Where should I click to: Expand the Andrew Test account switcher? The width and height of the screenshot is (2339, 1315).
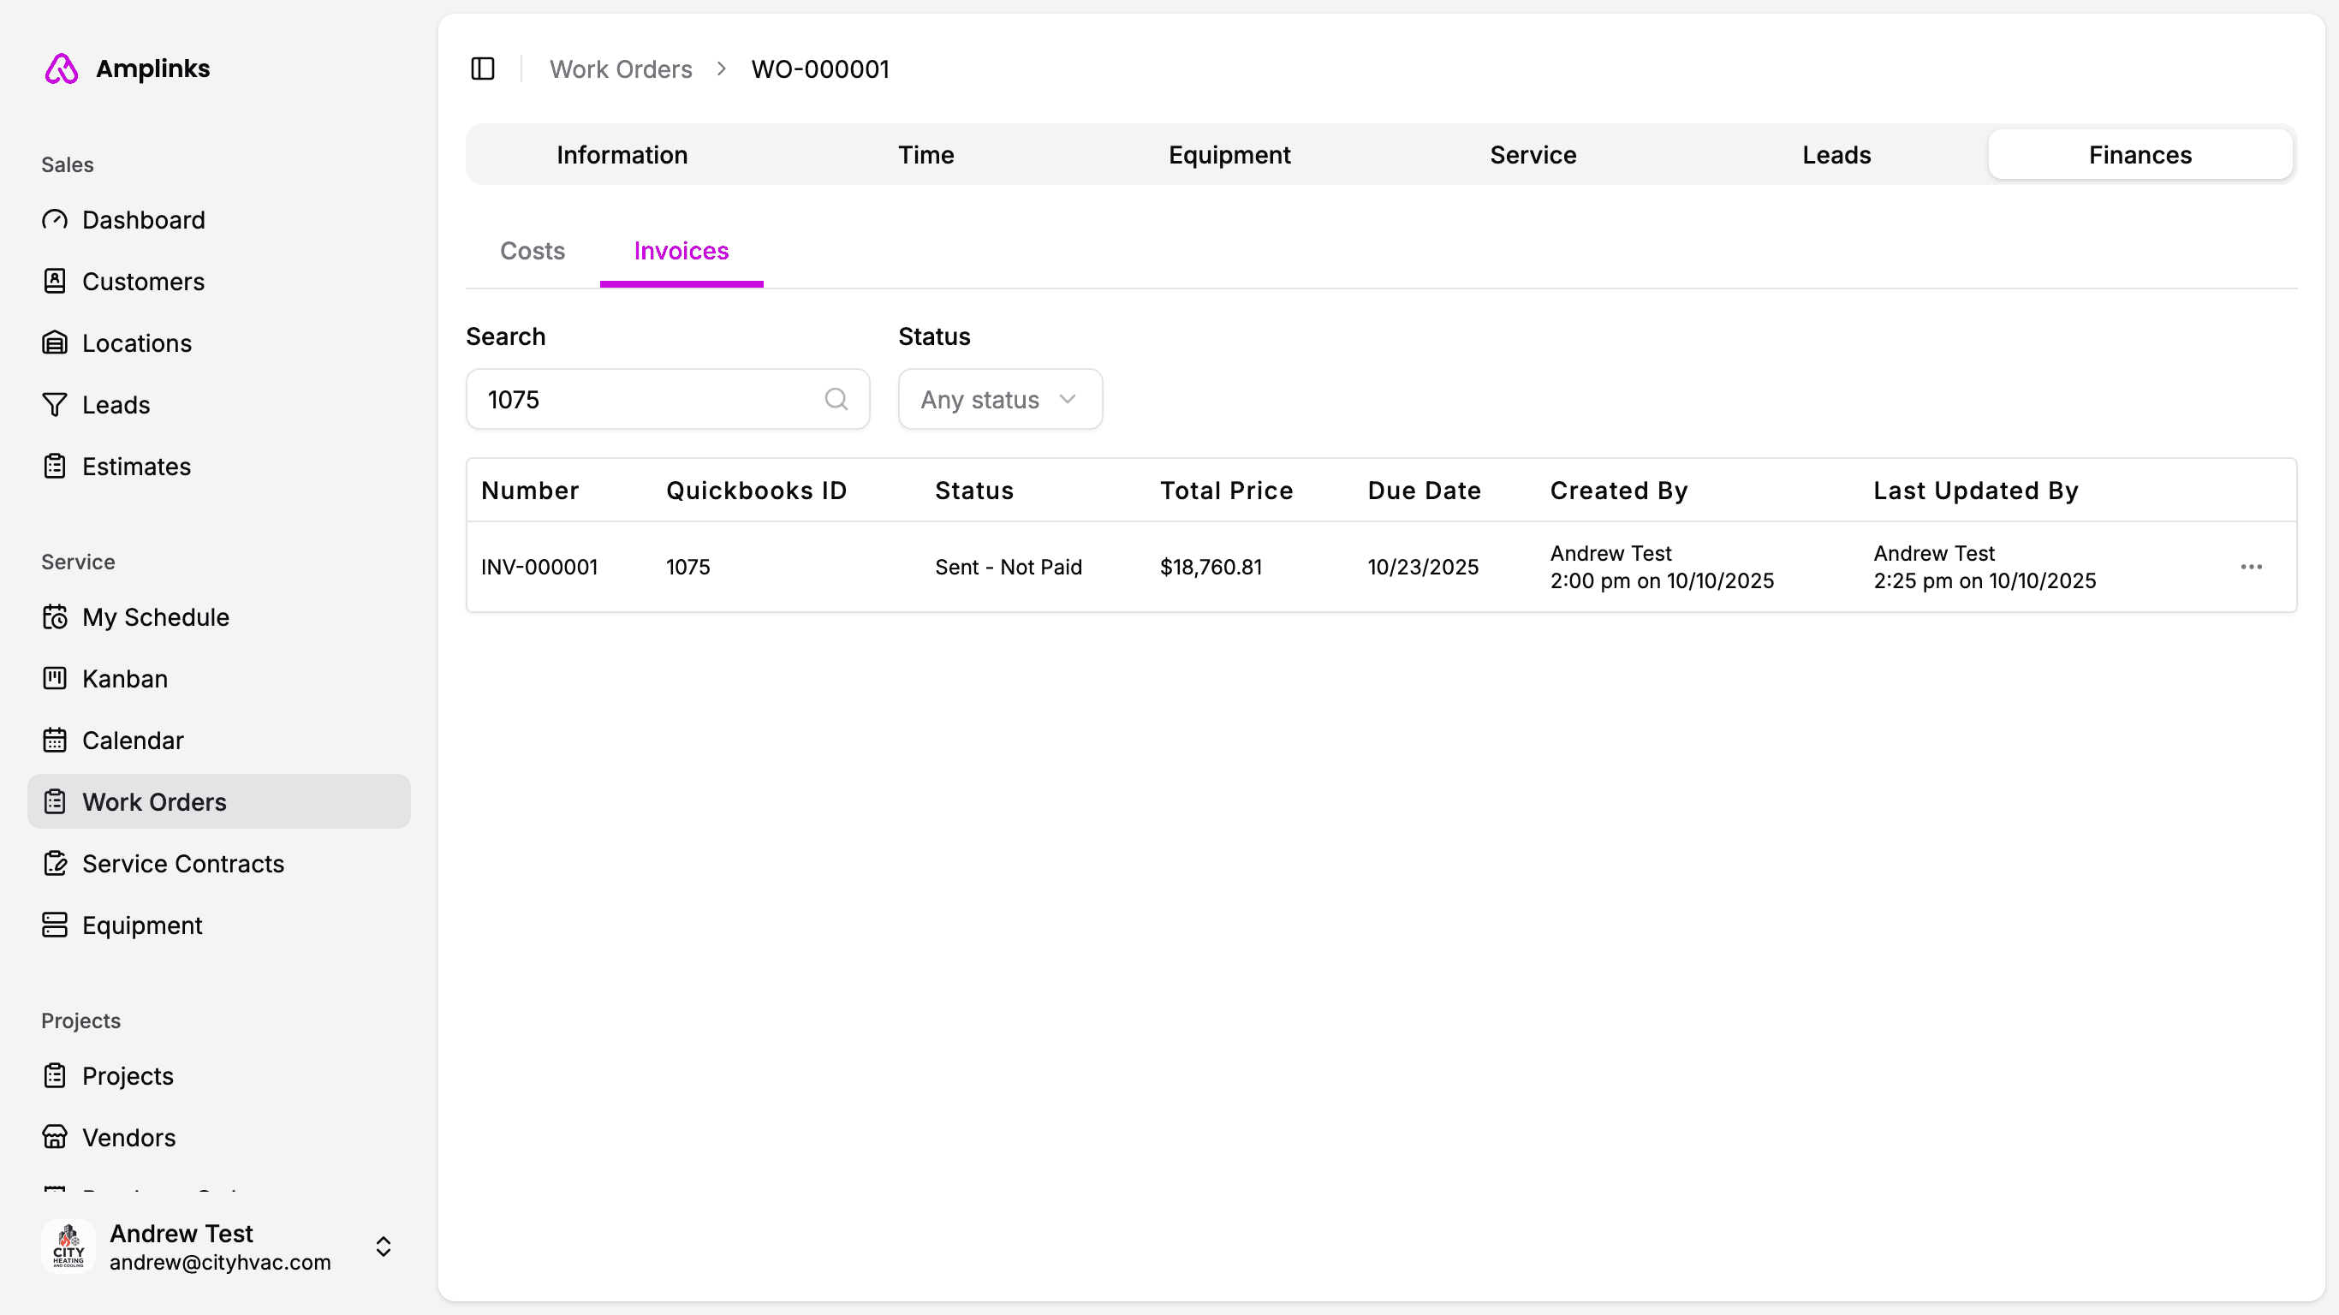point(384,1246)
